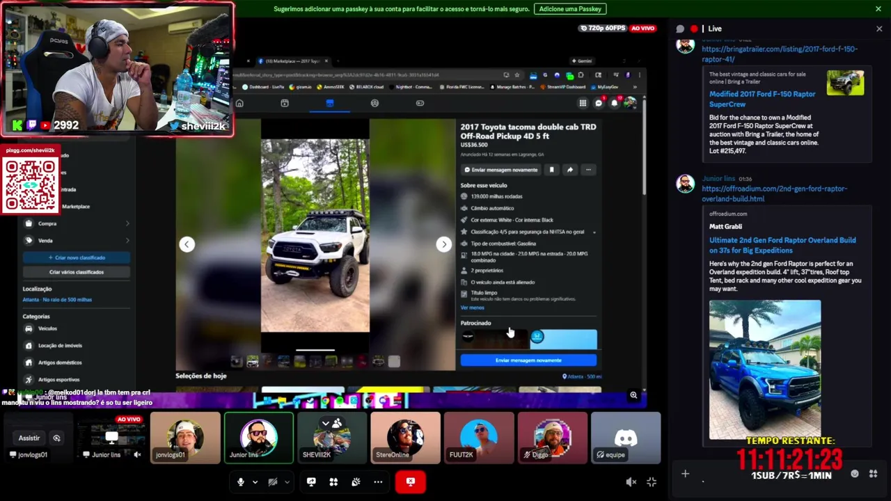Screen dimensions: 891x501
Task: Zoom the shared stream with magnifier
Action: tap(633, 395)
